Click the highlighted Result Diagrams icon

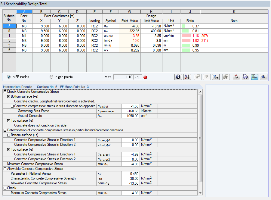pyautogui.click(x=254, y=77)
